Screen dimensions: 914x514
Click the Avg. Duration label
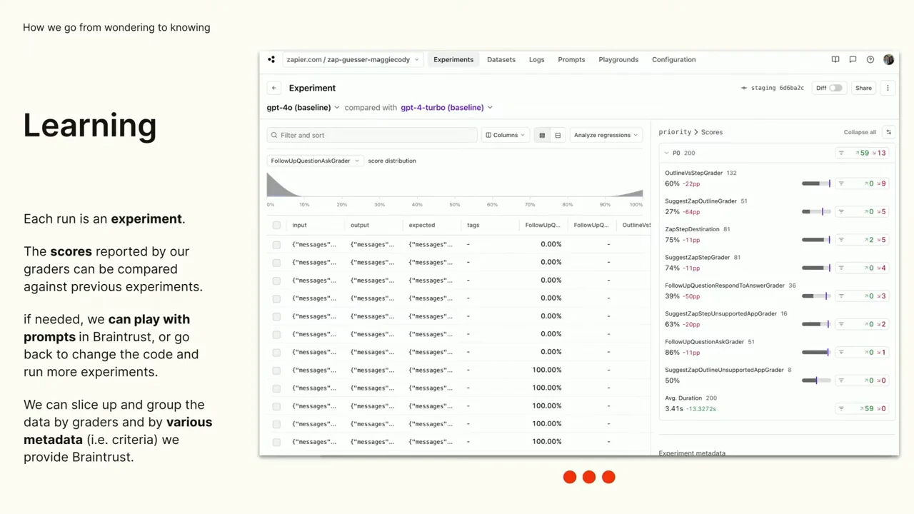point(683,398)
